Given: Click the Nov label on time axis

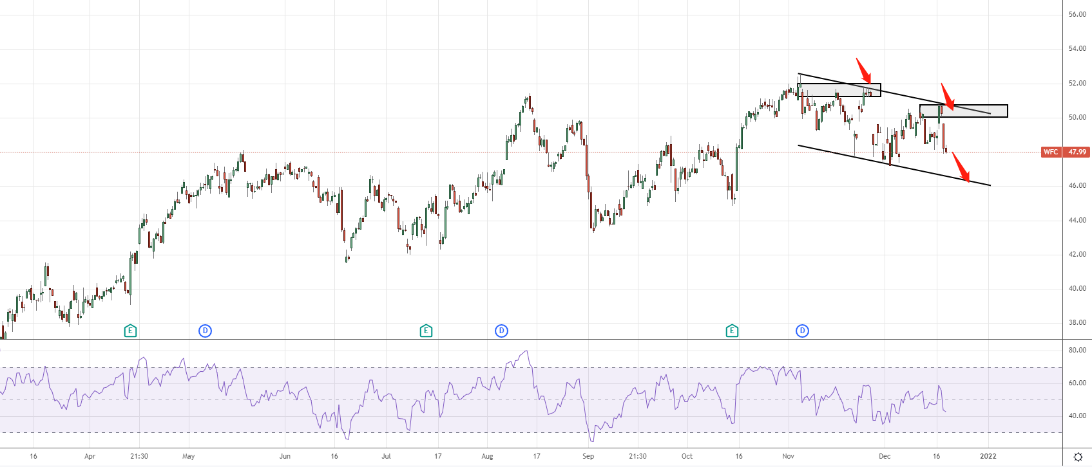Looking at the screenshot, I should pyautogui.click(x=788, y=456).
